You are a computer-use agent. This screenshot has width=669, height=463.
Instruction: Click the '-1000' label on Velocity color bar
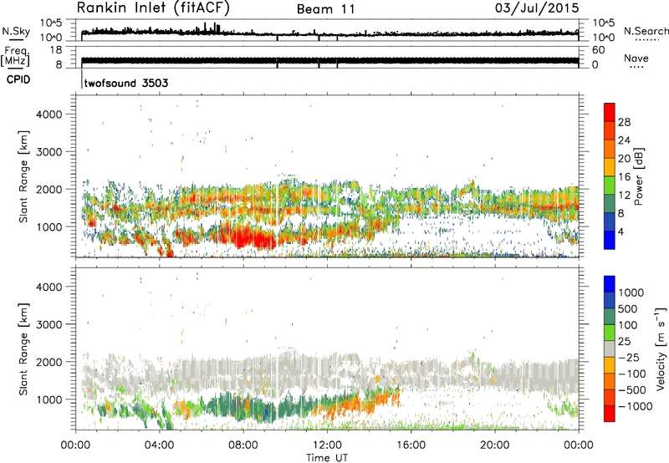[636, 406]
